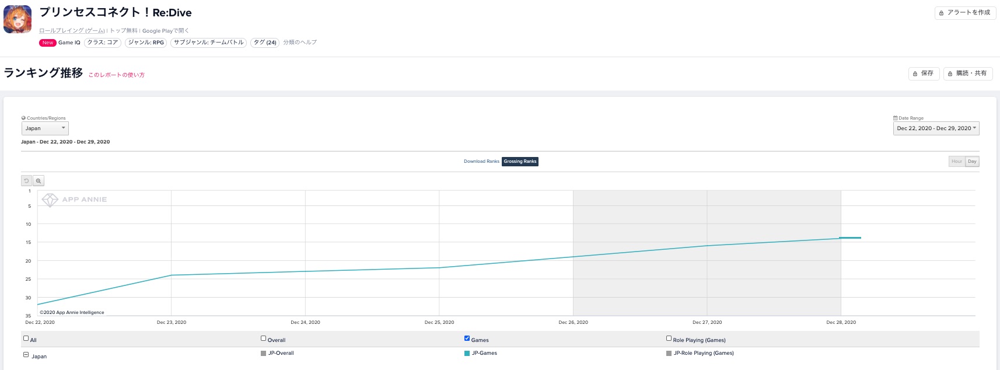
Task: Enable the Role Playing (Games) checkbox
Action: tap(669, 338)
